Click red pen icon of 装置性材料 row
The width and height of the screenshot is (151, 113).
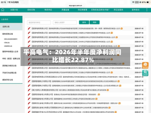29,37
